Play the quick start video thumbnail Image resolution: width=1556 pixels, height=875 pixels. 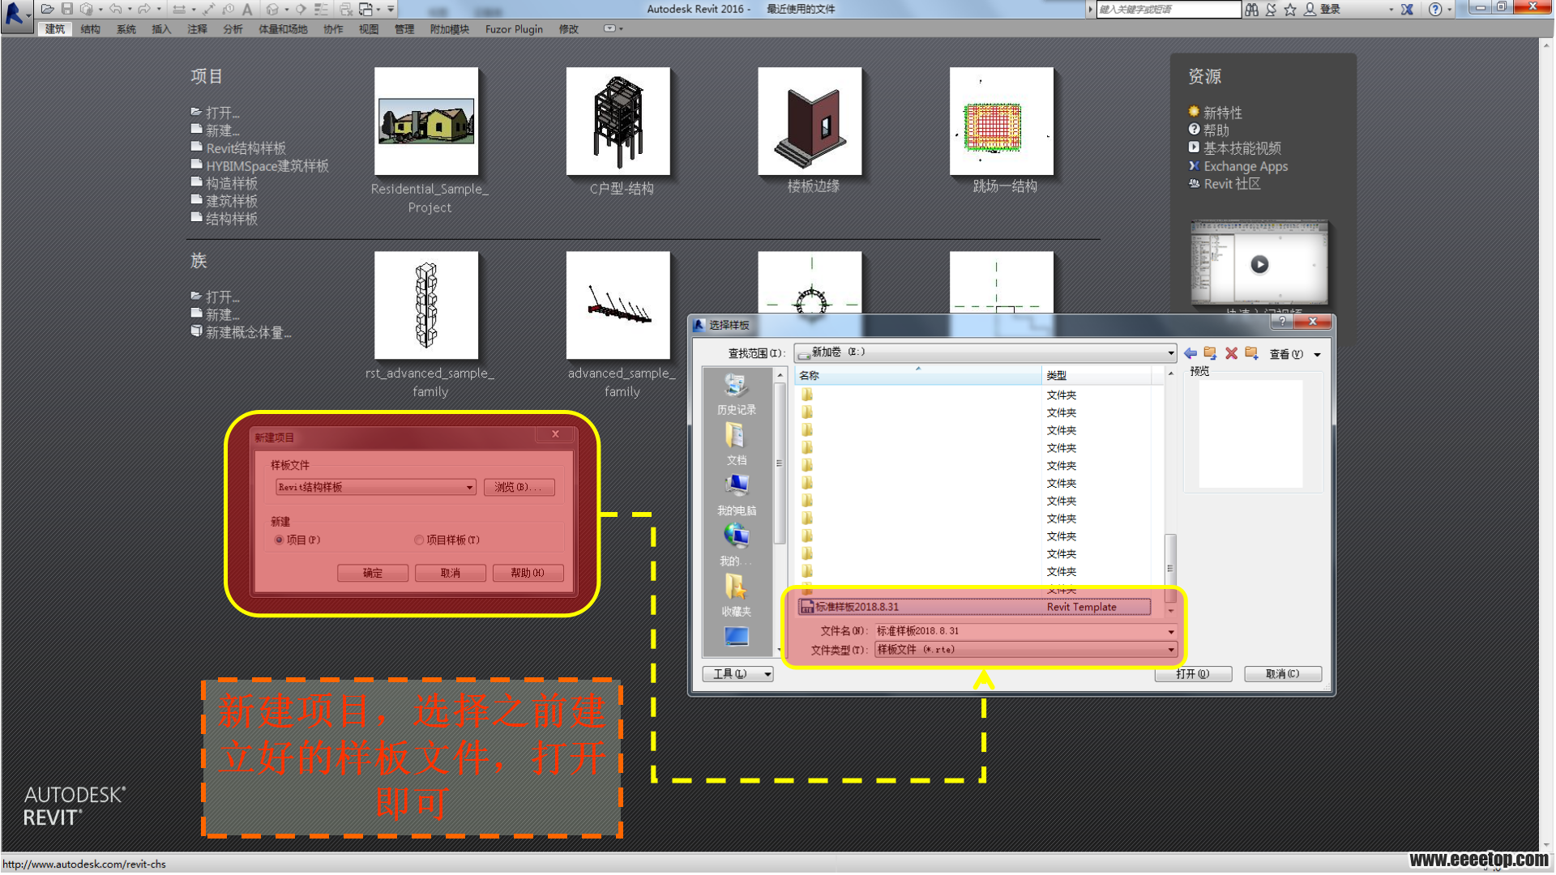(x=1259, y=264)
